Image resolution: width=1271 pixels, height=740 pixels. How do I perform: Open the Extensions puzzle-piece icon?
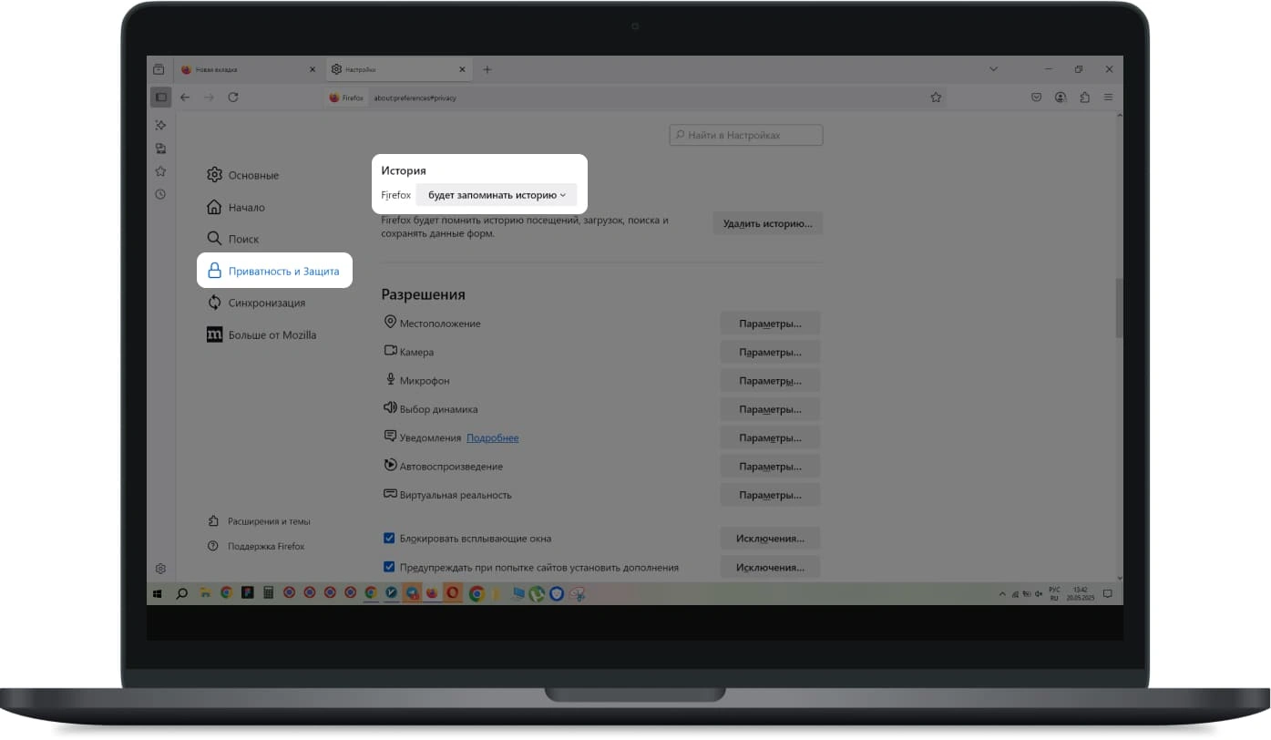click(1084, 97)
